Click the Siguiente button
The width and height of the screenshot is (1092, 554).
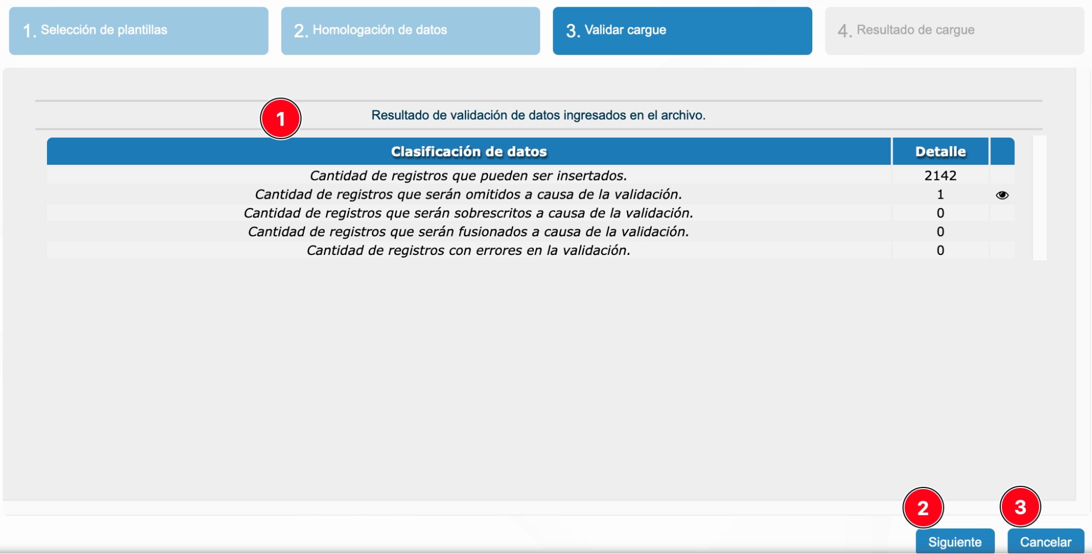pyautogui.click(x=954, y=541)
